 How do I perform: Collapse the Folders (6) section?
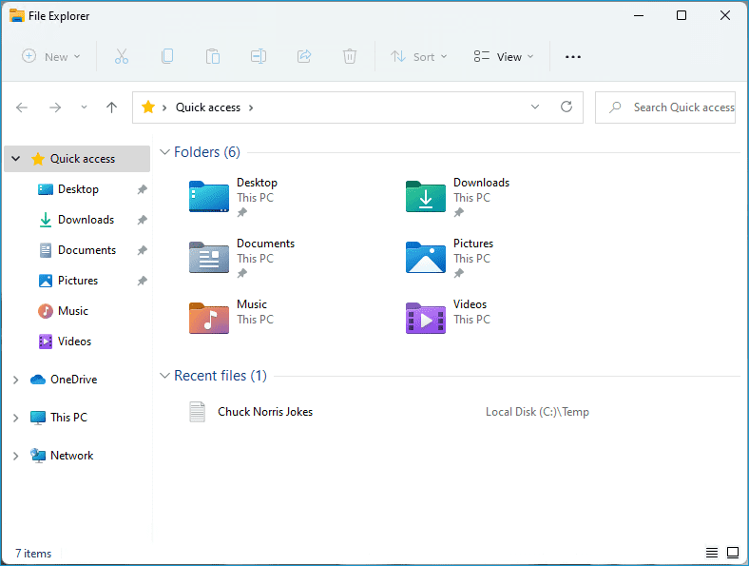(x=164, y=152)
